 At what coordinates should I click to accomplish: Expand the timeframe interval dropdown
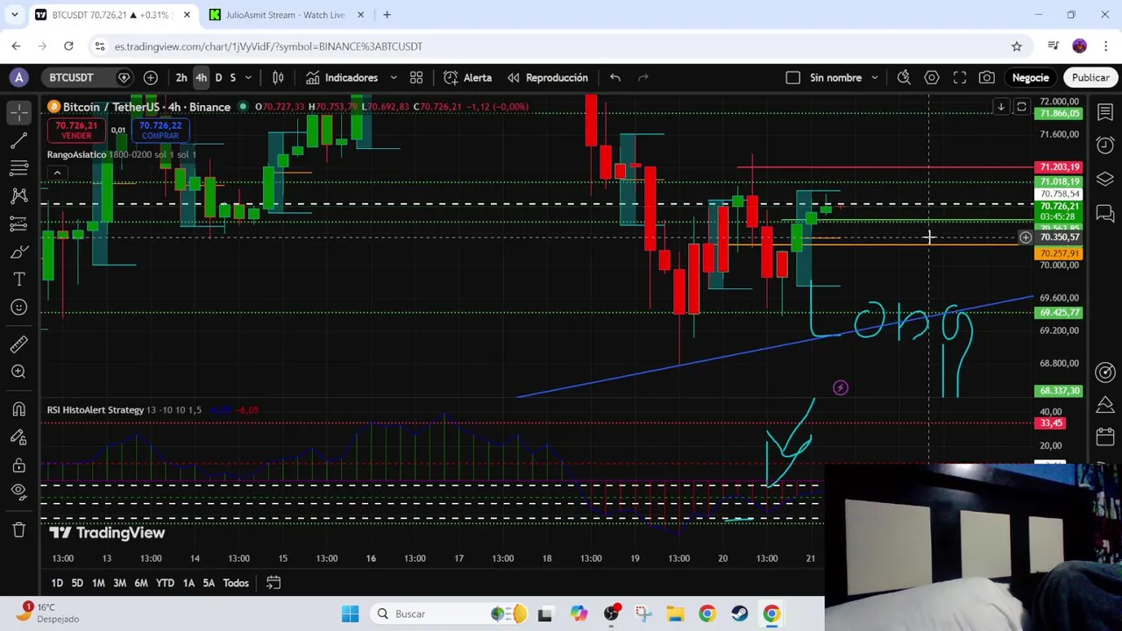pyautogui.click(x=248, y=78)
